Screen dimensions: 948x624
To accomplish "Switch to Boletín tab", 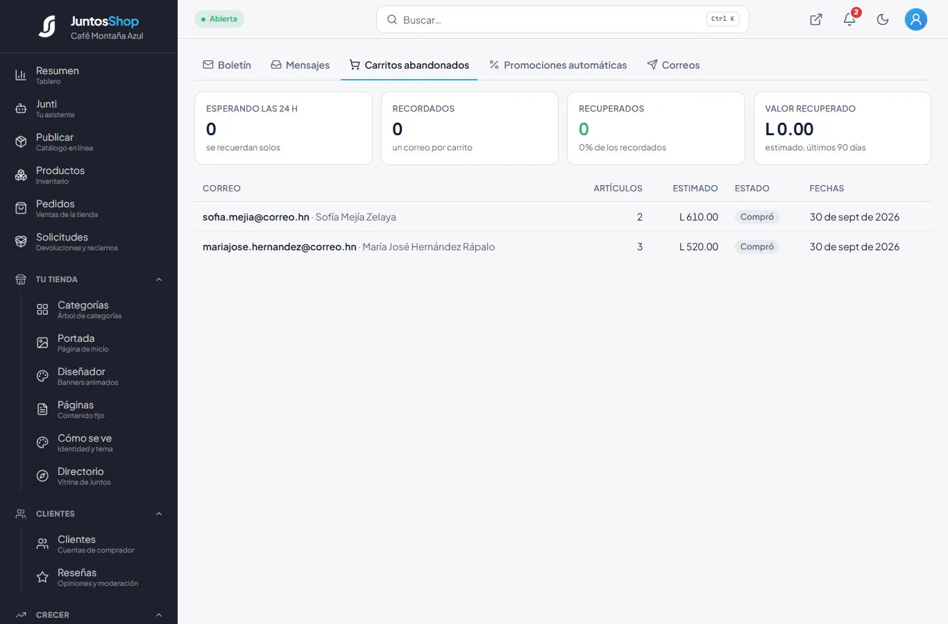I will (x=227, y=65).
